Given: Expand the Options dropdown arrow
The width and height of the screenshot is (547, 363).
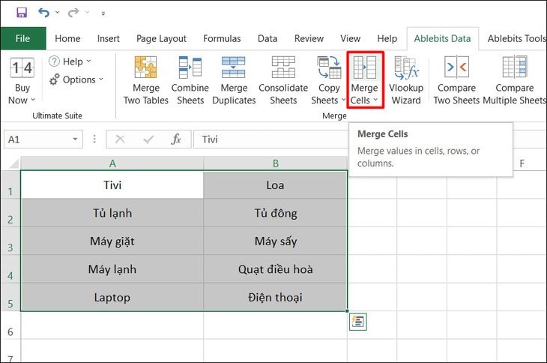Looking at the screenshot, I should tap(101, 79).
